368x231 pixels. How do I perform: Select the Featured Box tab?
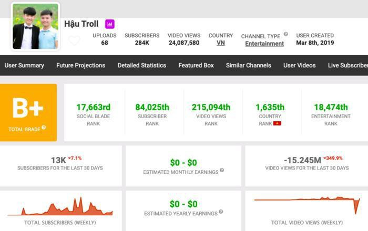[x=196, y=66]
